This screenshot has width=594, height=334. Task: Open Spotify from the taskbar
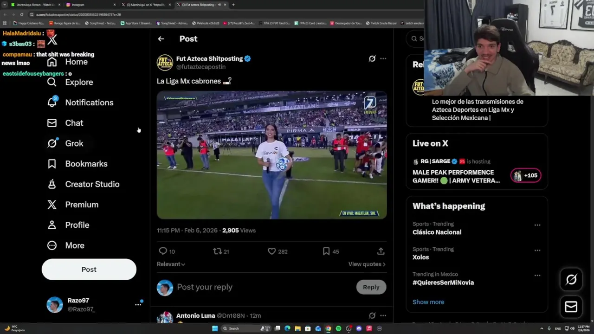coord(338,328)
